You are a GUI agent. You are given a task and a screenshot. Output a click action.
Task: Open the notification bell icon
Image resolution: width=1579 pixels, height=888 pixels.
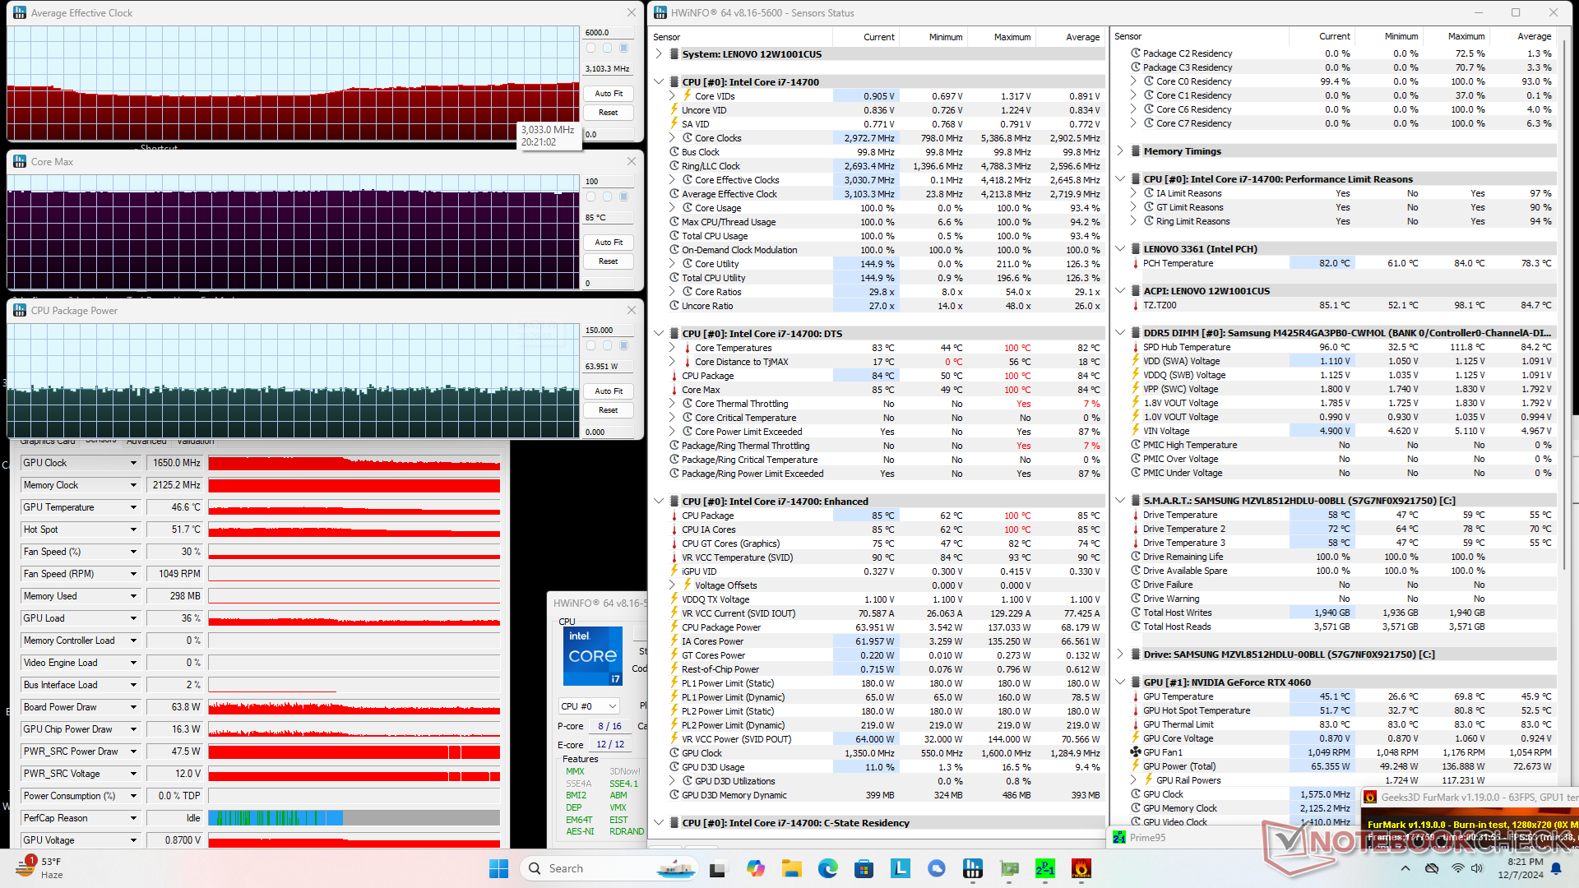tap(1556, 868)
